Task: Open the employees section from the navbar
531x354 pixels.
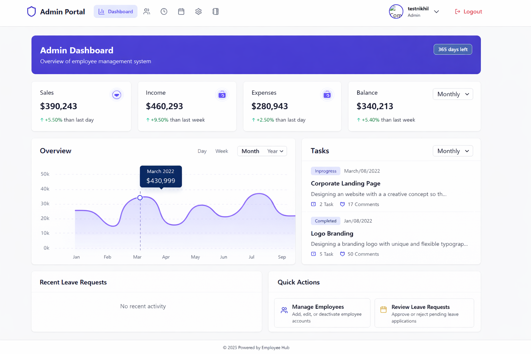Action: pyautogui.click(x=147, y=11)
